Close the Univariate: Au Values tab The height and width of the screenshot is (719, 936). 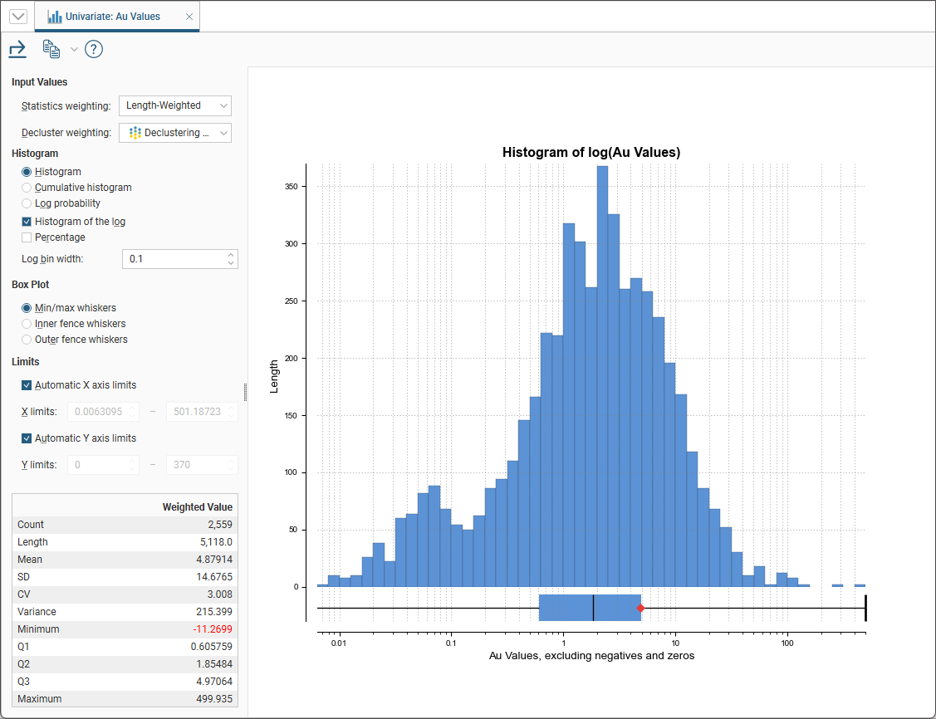[189, 17]
